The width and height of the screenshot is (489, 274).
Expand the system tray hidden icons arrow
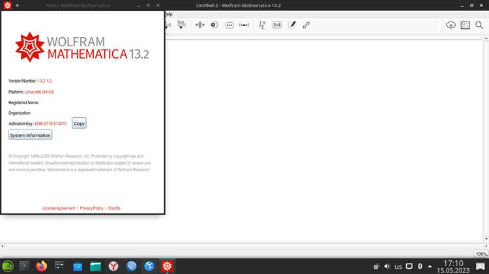point(430,267)
